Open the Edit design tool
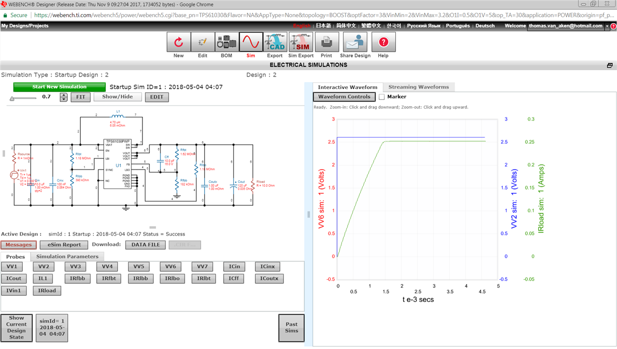The height and width of the screenshot is (349, 617). point(203,42)
